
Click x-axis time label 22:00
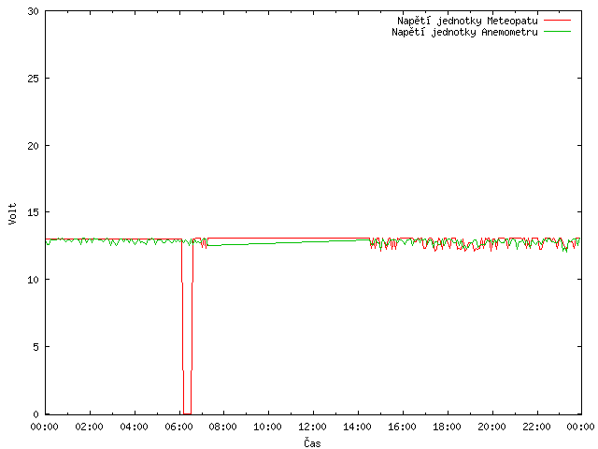pyautogui.click(x=536, y=427)
